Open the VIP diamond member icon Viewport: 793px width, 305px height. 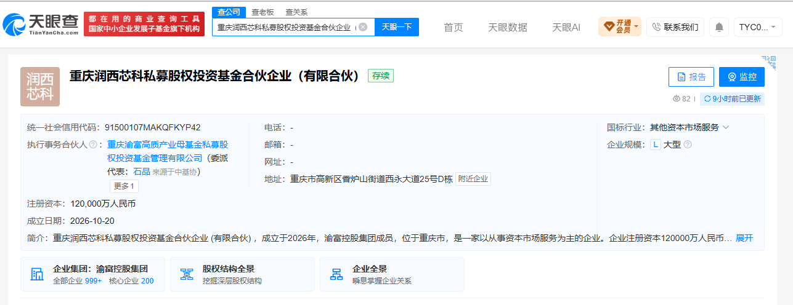tap(609, 26)
